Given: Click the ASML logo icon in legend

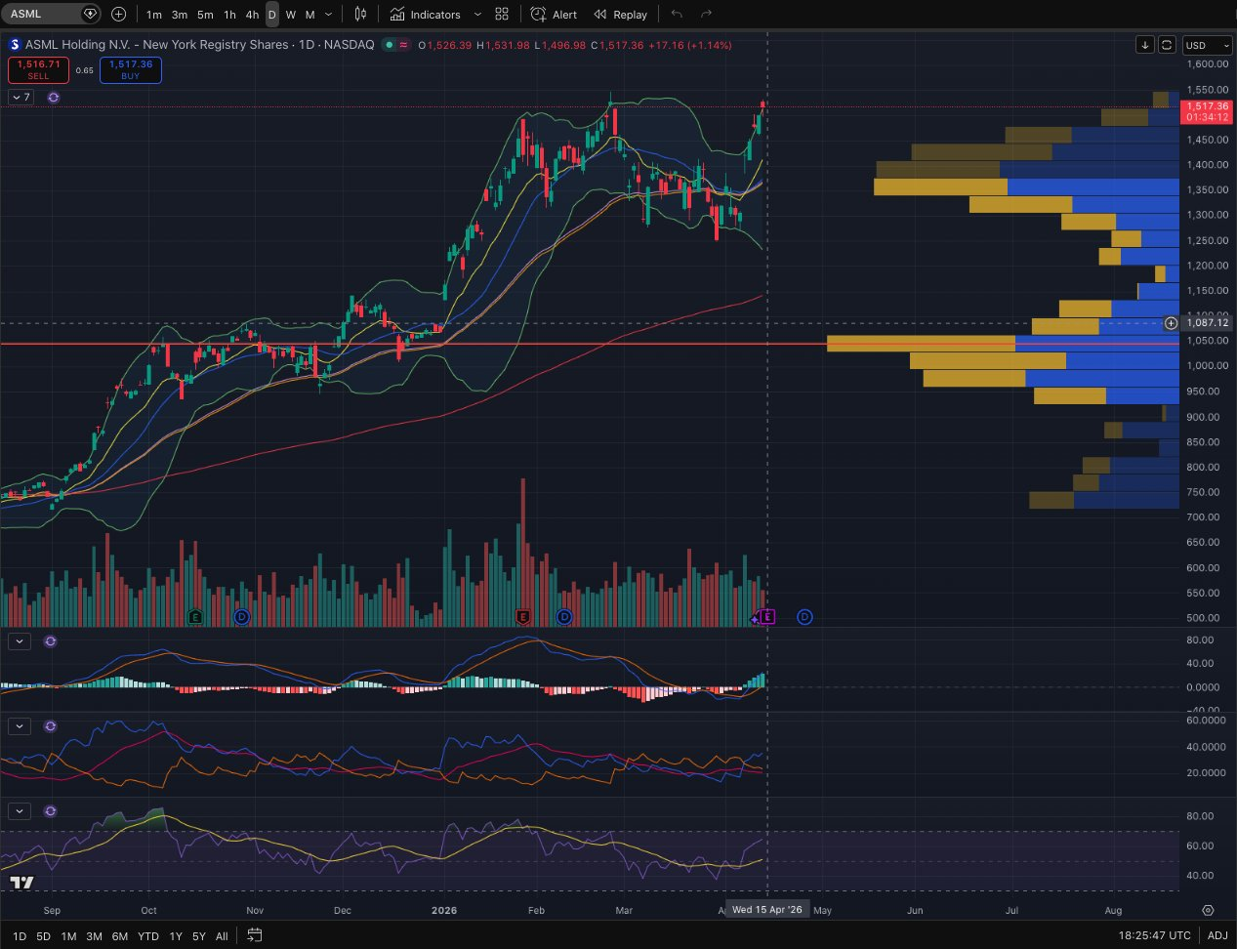Looking at the screenshot, I should point(15,45).
